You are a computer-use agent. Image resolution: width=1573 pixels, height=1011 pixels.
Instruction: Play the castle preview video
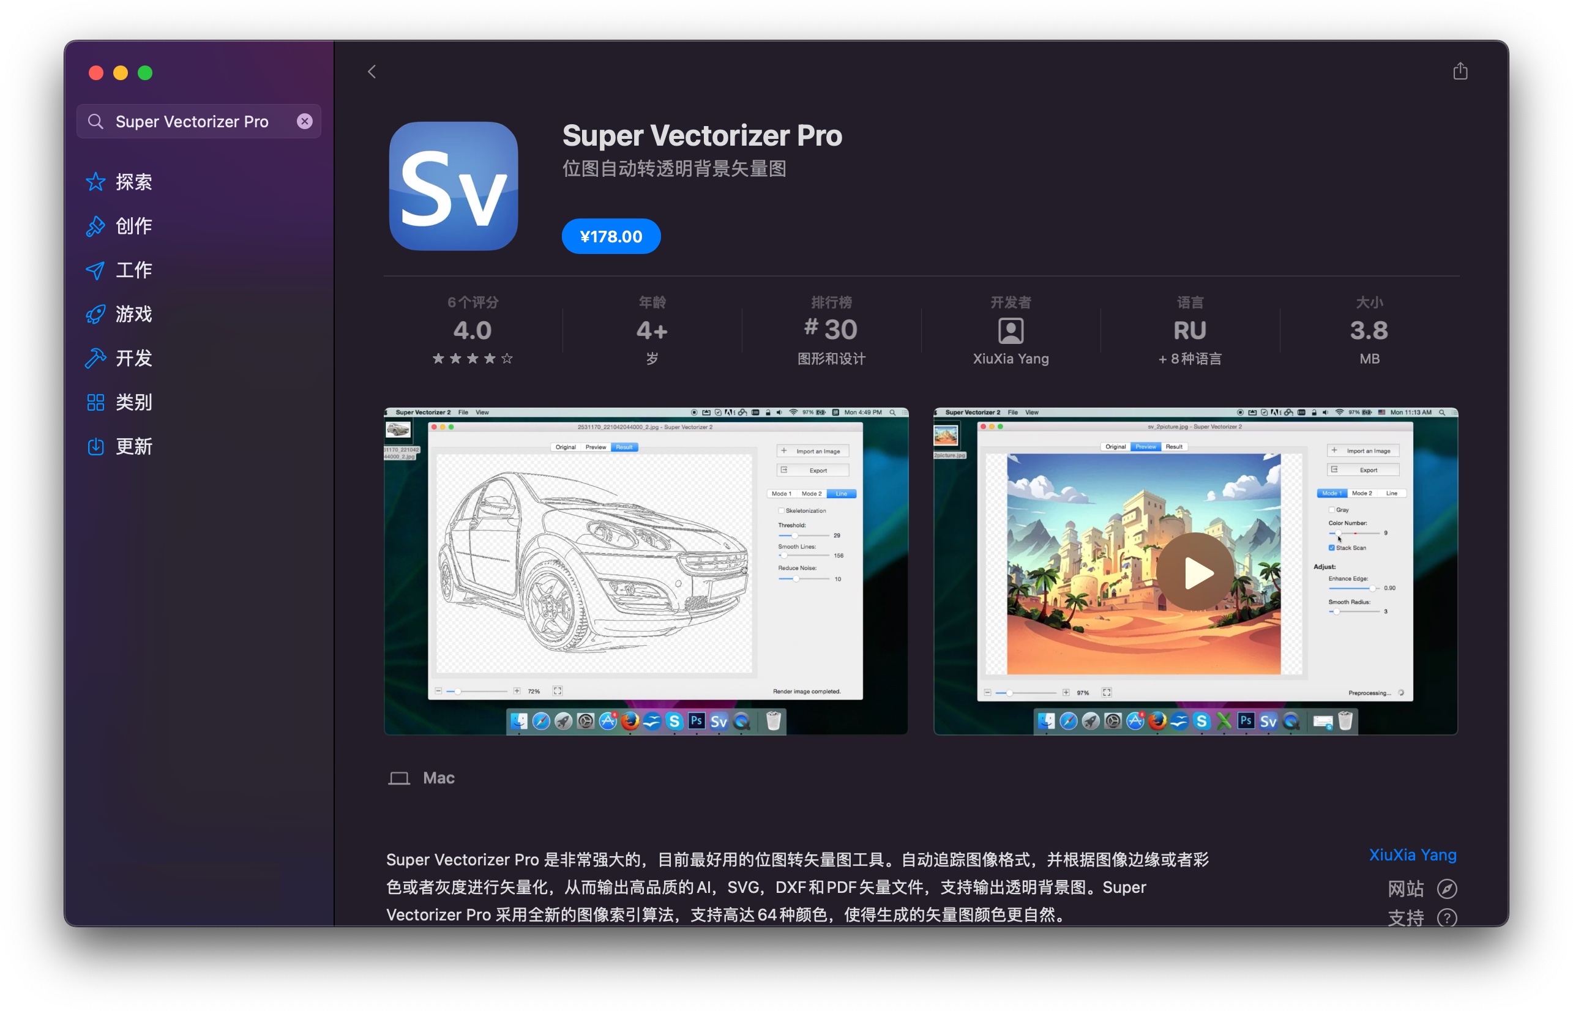click(x=1195, y=571)
